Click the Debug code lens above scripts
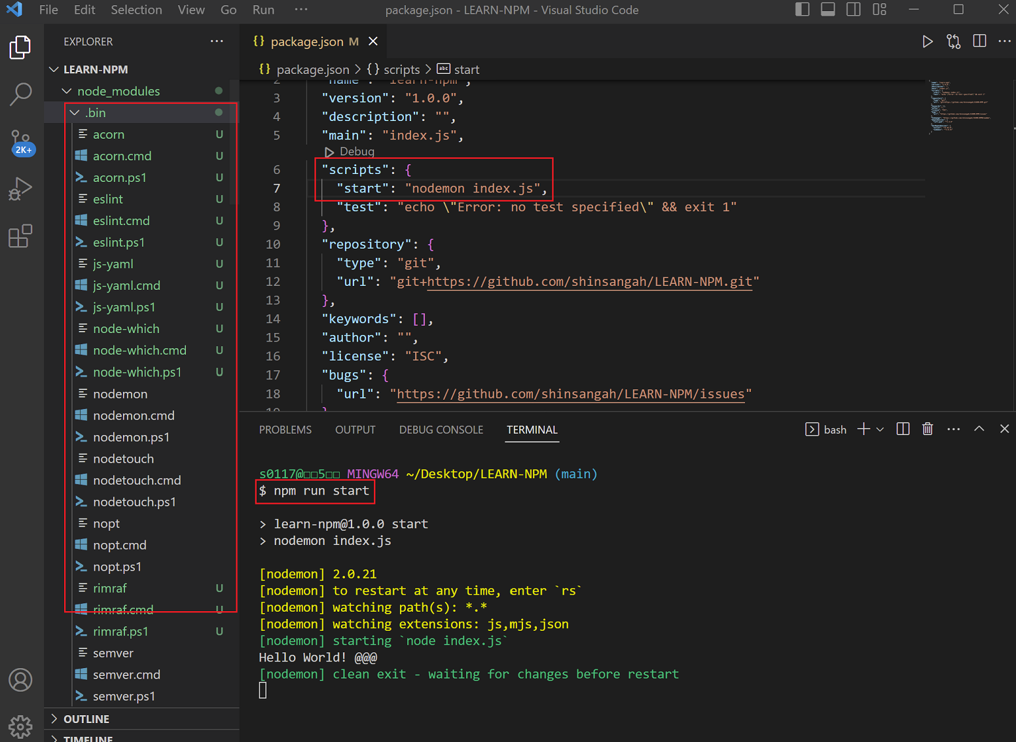Image resolution: width=1016 pixels, height=742 pixels. tap(357, 152)
